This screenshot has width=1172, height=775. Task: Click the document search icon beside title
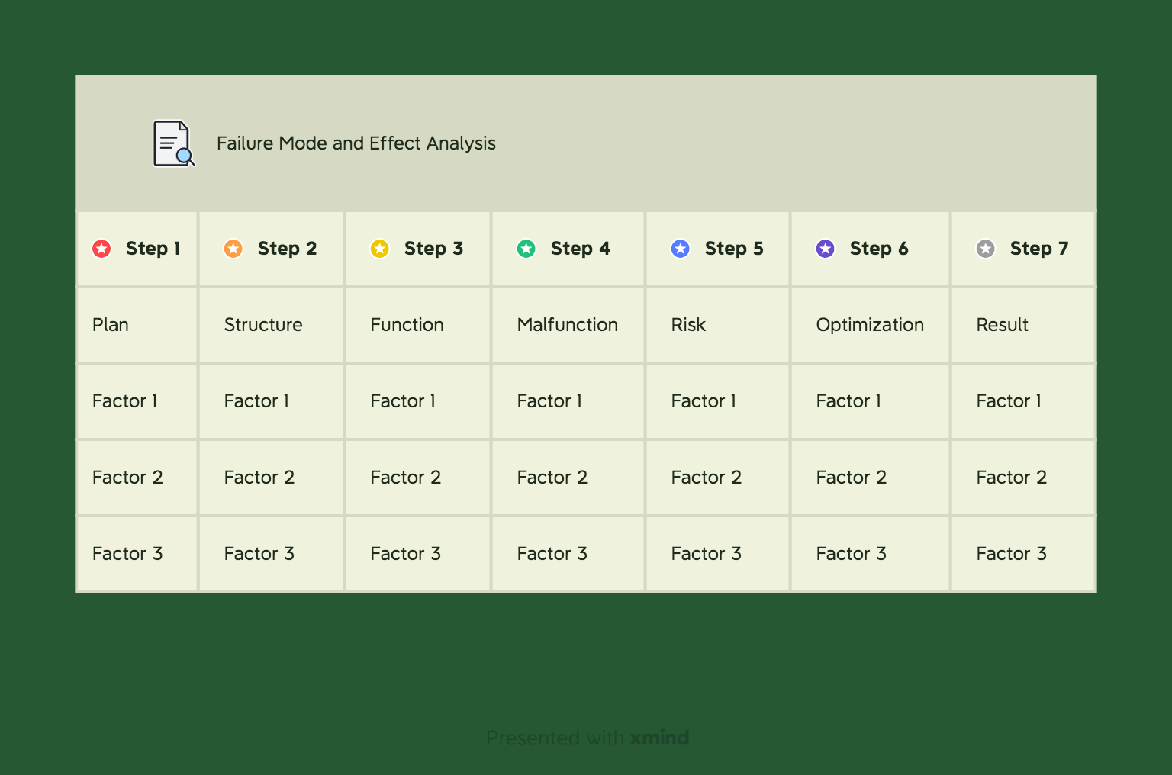(174, 143)
